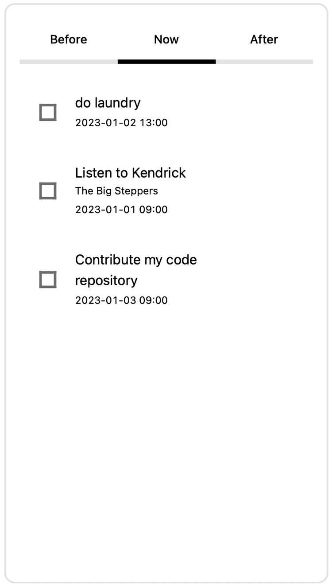Image resolution: width=332 pixels, height=587 pixels.
Task: Click the time 13:00 on laundry task
Action: [154, 123]
